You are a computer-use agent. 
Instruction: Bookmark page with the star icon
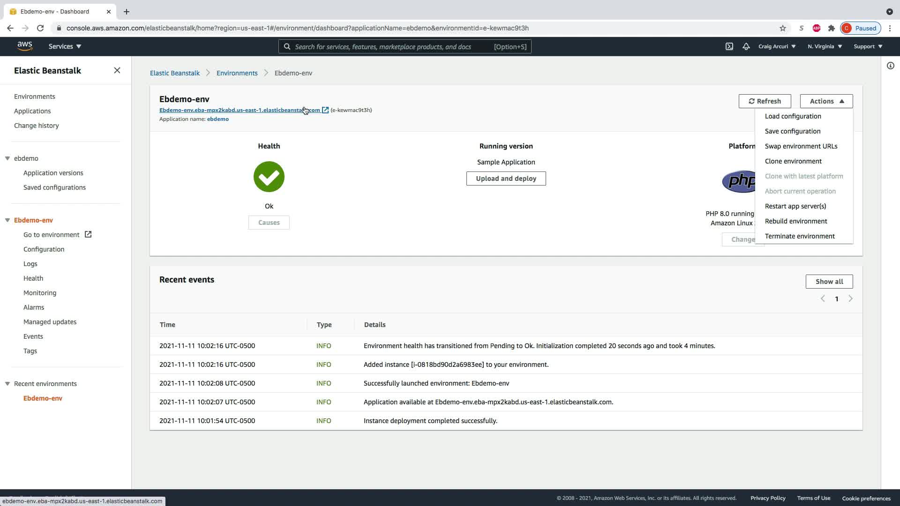point(782,28)
